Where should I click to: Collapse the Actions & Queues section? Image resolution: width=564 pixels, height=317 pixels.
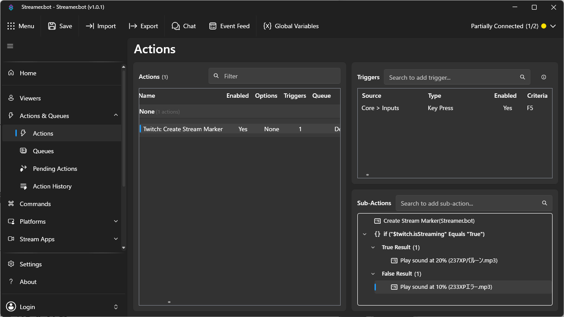116,115
